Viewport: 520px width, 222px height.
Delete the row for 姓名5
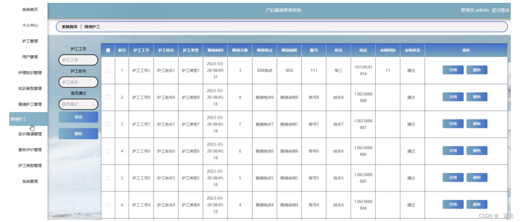click(x=477, y=178)
